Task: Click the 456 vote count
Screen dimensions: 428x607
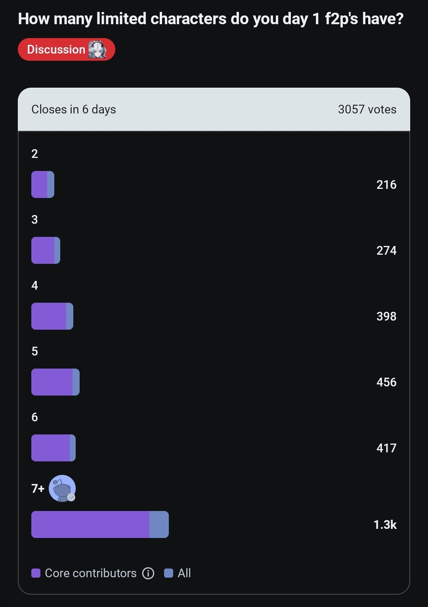Action: point(386,382)
